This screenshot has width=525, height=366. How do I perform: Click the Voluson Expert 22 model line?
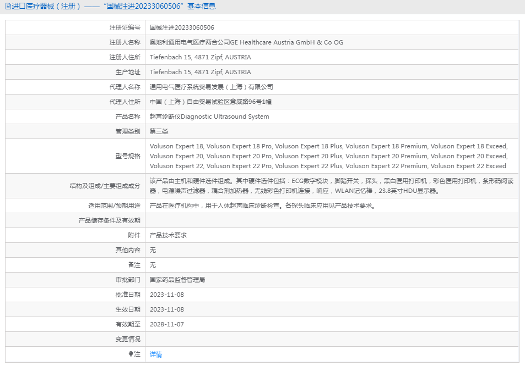(x=328, y=166)
